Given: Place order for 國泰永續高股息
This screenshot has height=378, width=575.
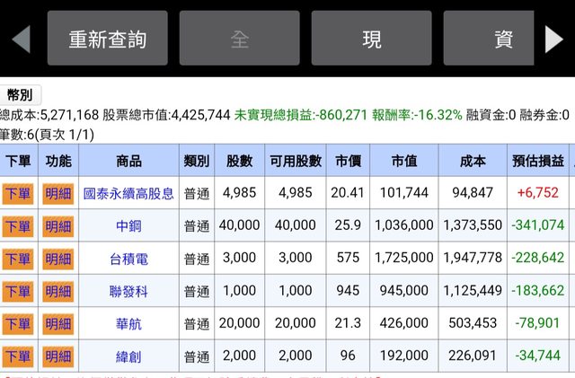Looking at the screenshot, I should 18,193.
